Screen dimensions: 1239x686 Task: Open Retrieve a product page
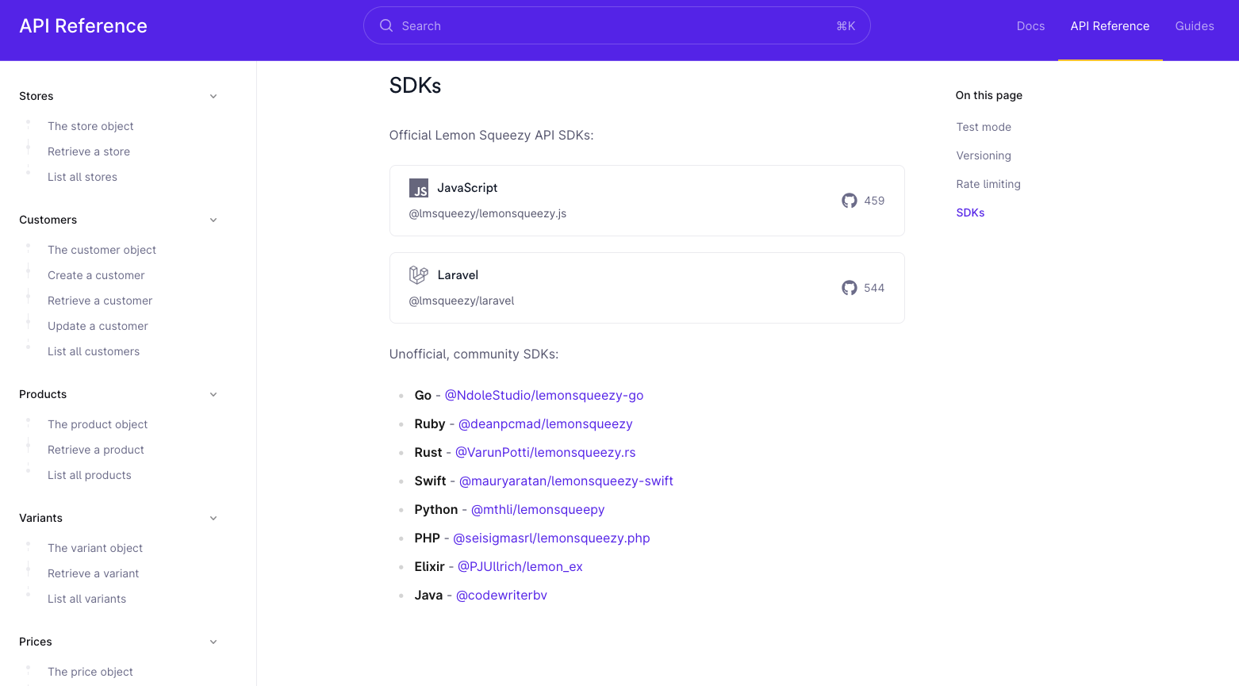click(x=96, y=450)
